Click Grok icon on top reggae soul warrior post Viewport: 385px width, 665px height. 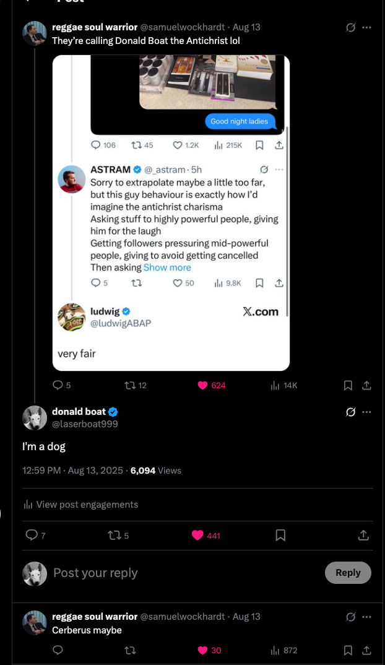point(350,28)
